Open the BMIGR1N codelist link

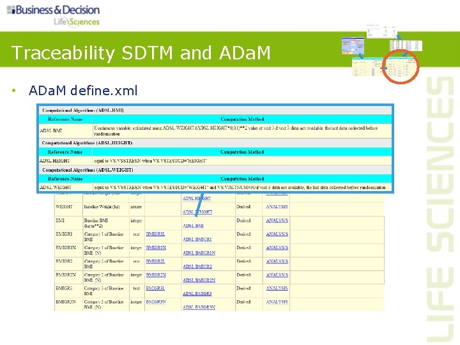coord(156,248)
